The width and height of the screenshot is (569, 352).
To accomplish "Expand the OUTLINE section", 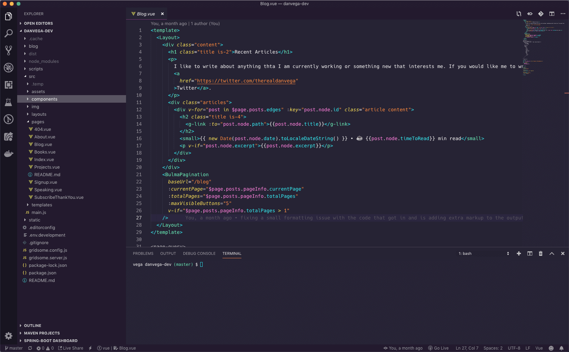I will pyautogui.click(x=33, y=326).
